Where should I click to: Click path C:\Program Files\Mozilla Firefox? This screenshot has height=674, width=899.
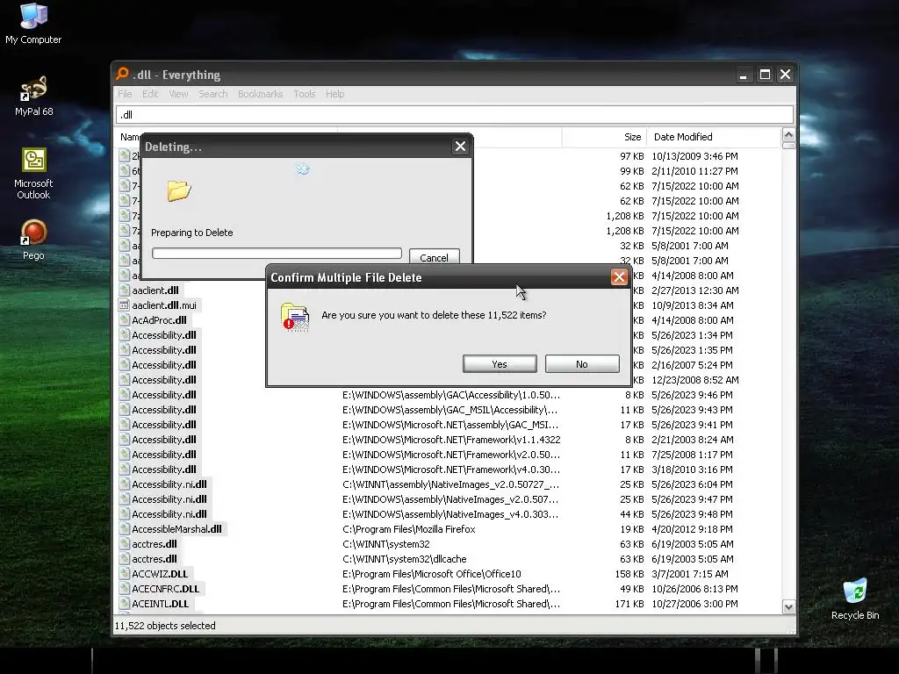409,529
